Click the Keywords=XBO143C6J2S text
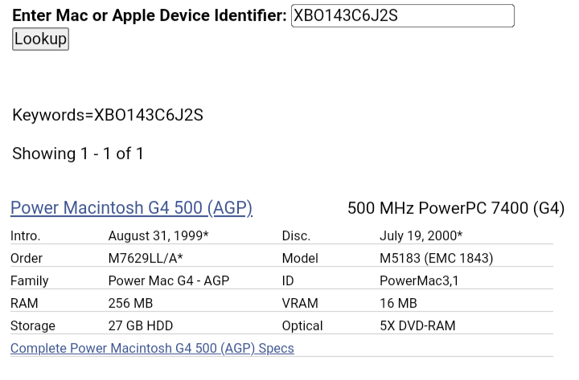This screenshot has height=380, width=579. click(x=108, y=115)
